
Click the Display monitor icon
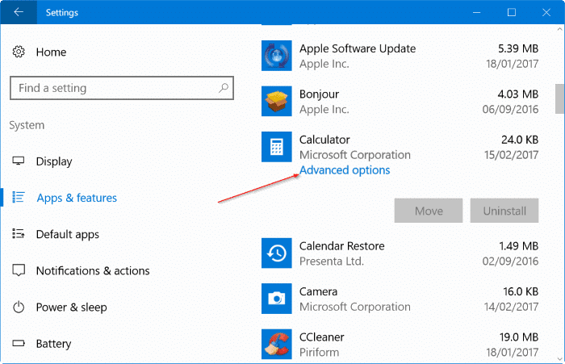coord(19,161)
